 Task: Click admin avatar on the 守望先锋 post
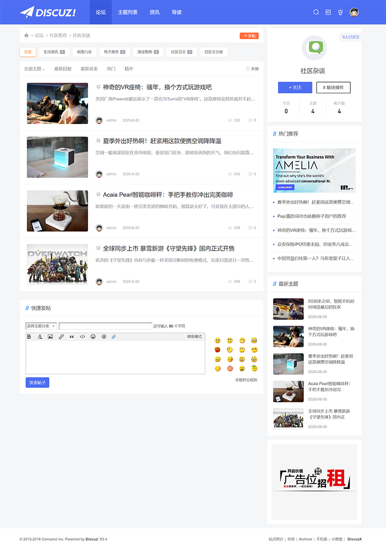tap(99, 281)
